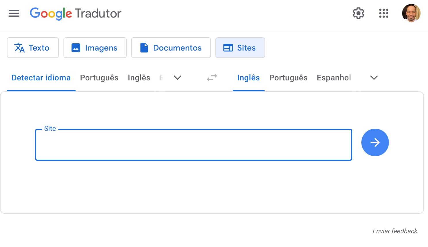Open the Google account profile picture
This screenshot has height=247, width=428.
(411, 13)
